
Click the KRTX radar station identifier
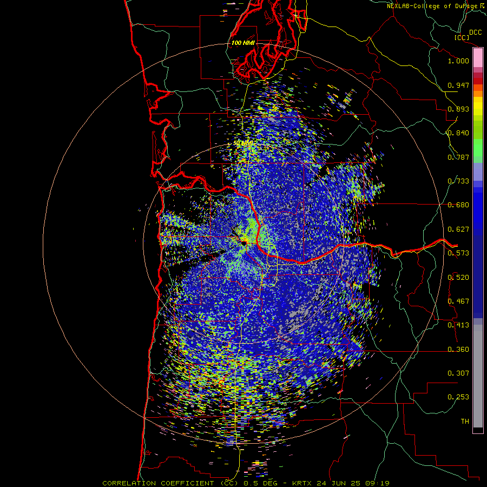tap(302, 483)
